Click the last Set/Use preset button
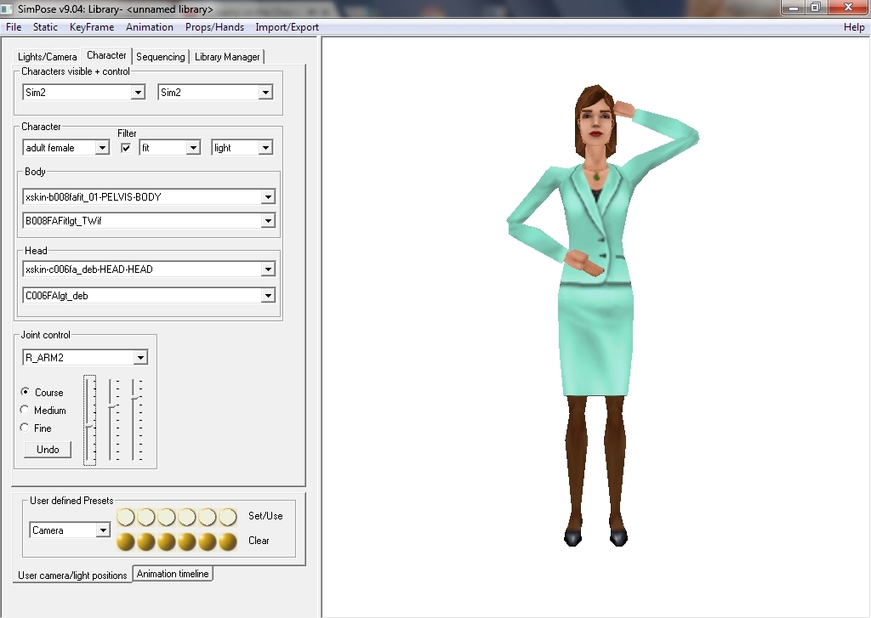The height and width of the screenshot is (618, 871). (227, 517)
